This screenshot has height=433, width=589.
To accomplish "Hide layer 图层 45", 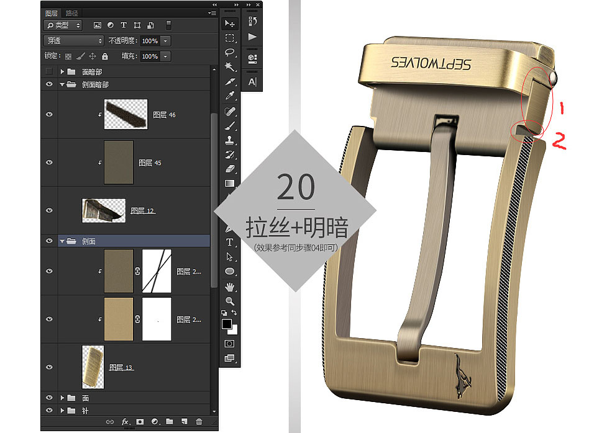I will (49, 163).
